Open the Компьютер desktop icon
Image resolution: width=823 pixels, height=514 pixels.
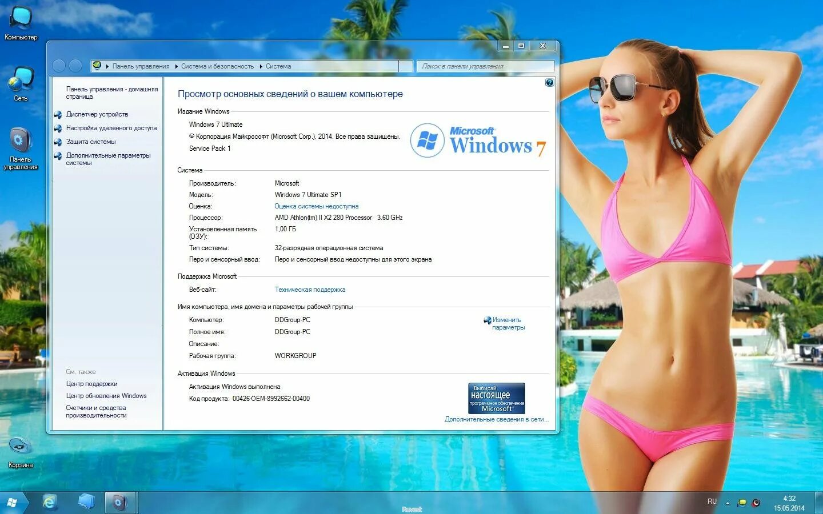pos(21,23)
